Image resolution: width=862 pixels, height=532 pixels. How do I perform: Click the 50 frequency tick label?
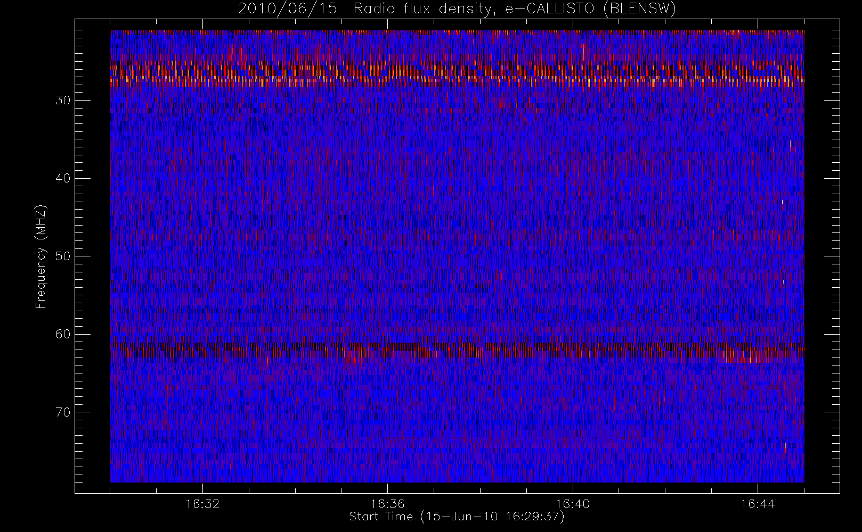coord(63,256)
